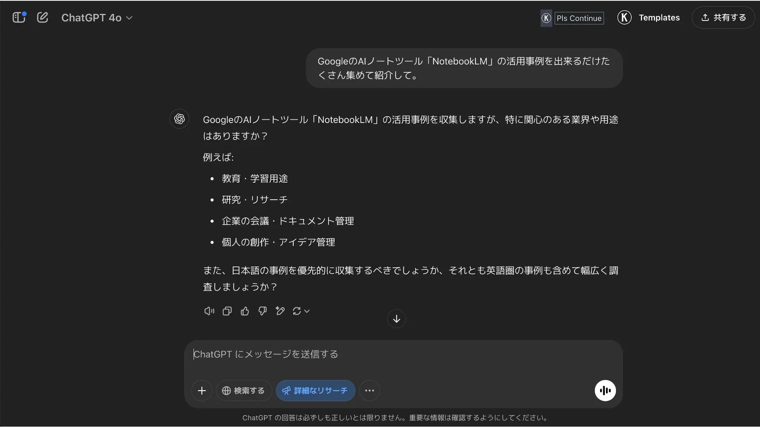Regenerate the response with refresh icon
760x427 pixels.
[x=301, y=311]
